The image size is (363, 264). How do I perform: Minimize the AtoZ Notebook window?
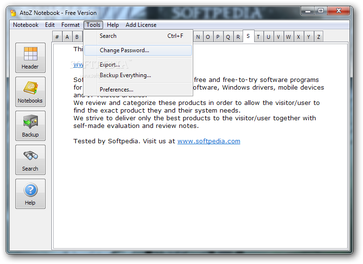308,11
